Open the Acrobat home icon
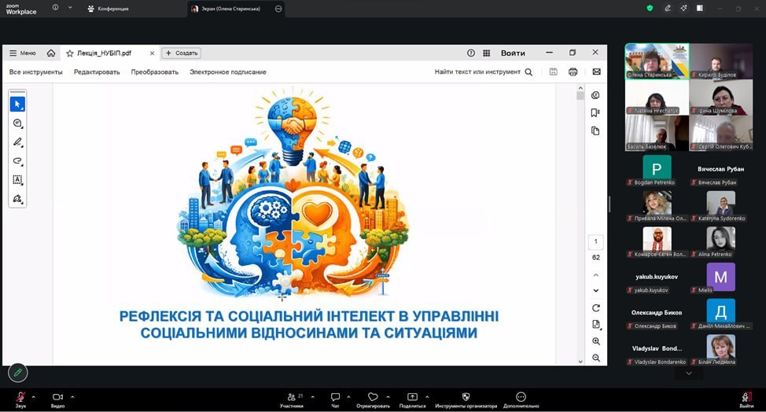Image resolution: width=766 pixels, height=412 pixels. point(51,53)
